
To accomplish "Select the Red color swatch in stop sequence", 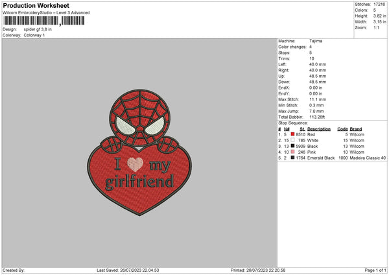I will (293, 134).
